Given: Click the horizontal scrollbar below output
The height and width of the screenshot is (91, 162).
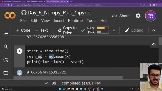Looking at the screenshot, I should (x=68, y=78).
